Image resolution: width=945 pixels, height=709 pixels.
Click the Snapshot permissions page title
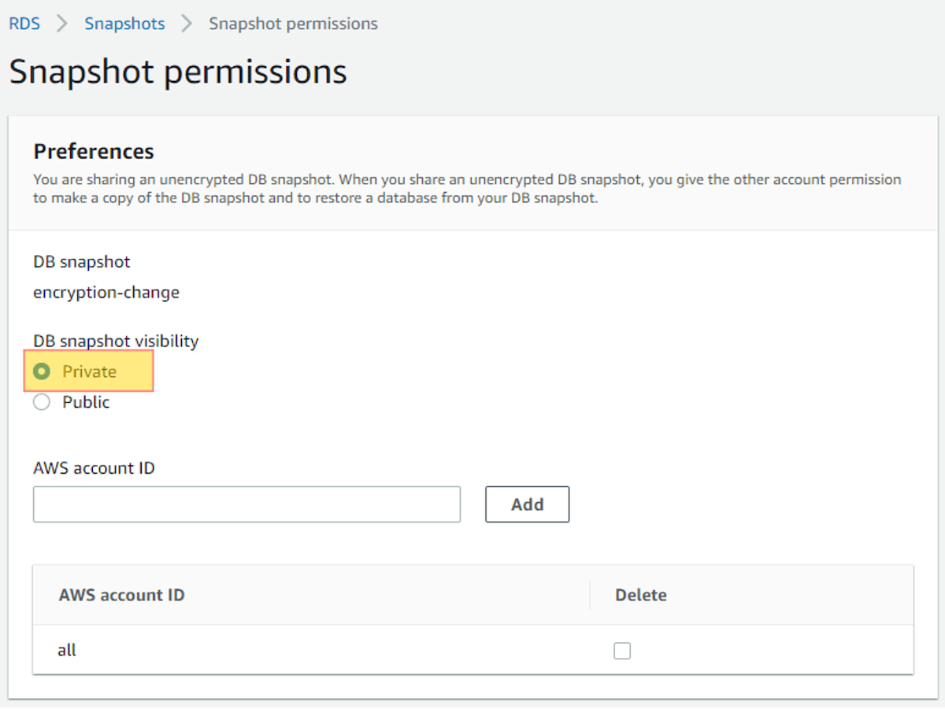point(177,72)
